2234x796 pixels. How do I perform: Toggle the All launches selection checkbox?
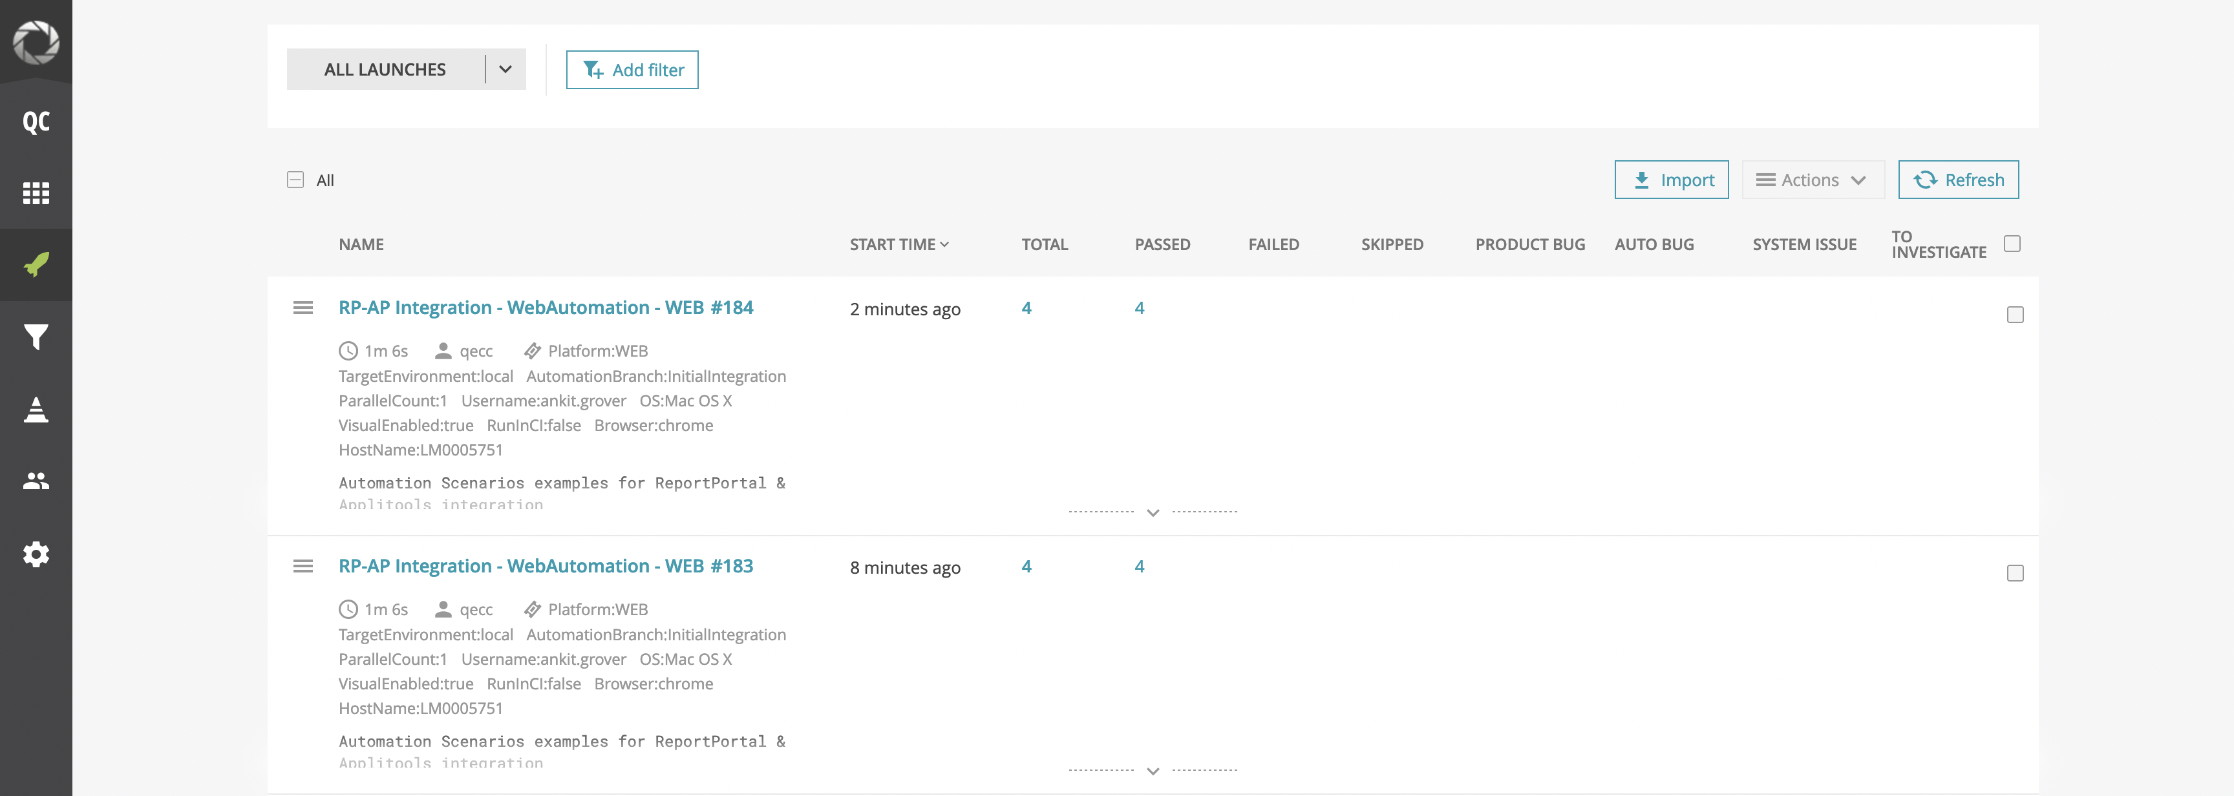[295, 178]
